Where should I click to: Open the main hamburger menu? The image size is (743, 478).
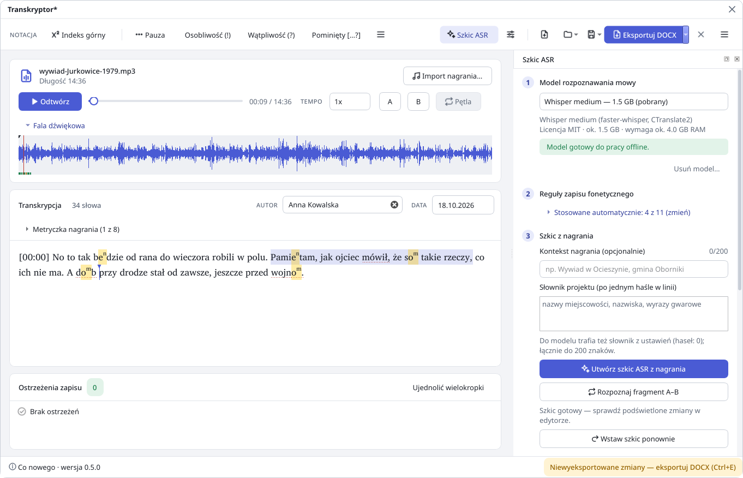point(724,34)
